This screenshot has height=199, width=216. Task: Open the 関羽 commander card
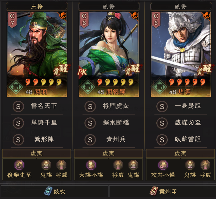(37, 54)
